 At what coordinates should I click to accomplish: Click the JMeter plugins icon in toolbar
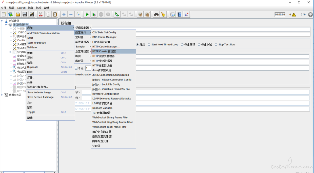186,14
